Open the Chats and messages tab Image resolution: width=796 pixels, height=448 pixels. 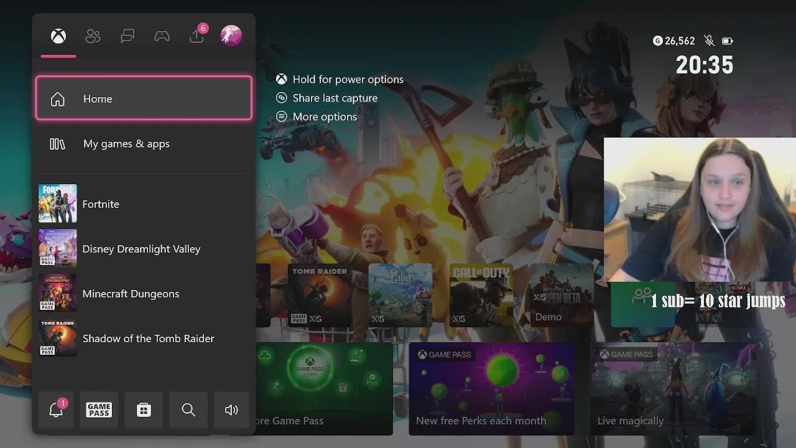(127, 36)
